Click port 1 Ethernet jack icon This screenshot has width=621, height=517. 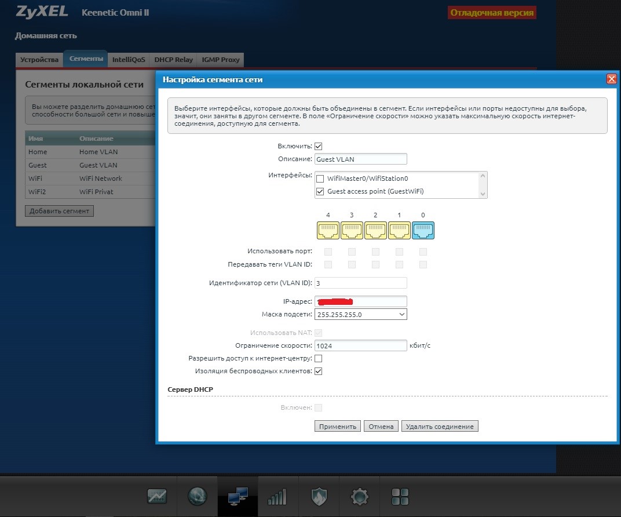tap(399, 230)
